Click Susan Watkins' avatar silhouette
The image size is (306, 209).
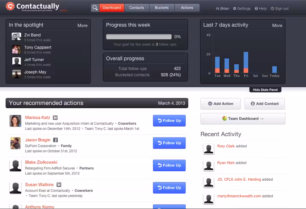click(15, 188)
